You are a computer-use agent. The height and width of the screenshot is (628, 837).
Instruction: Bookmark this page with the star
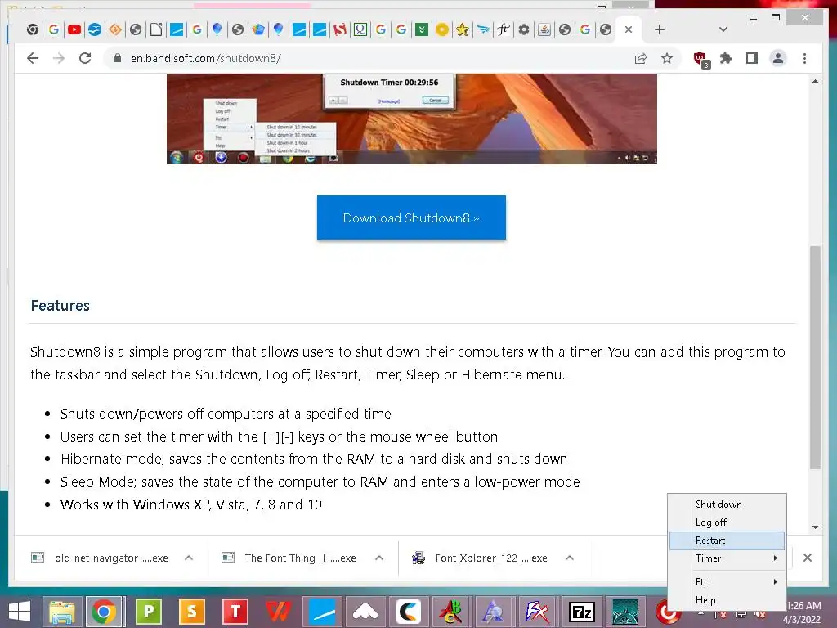667,58
